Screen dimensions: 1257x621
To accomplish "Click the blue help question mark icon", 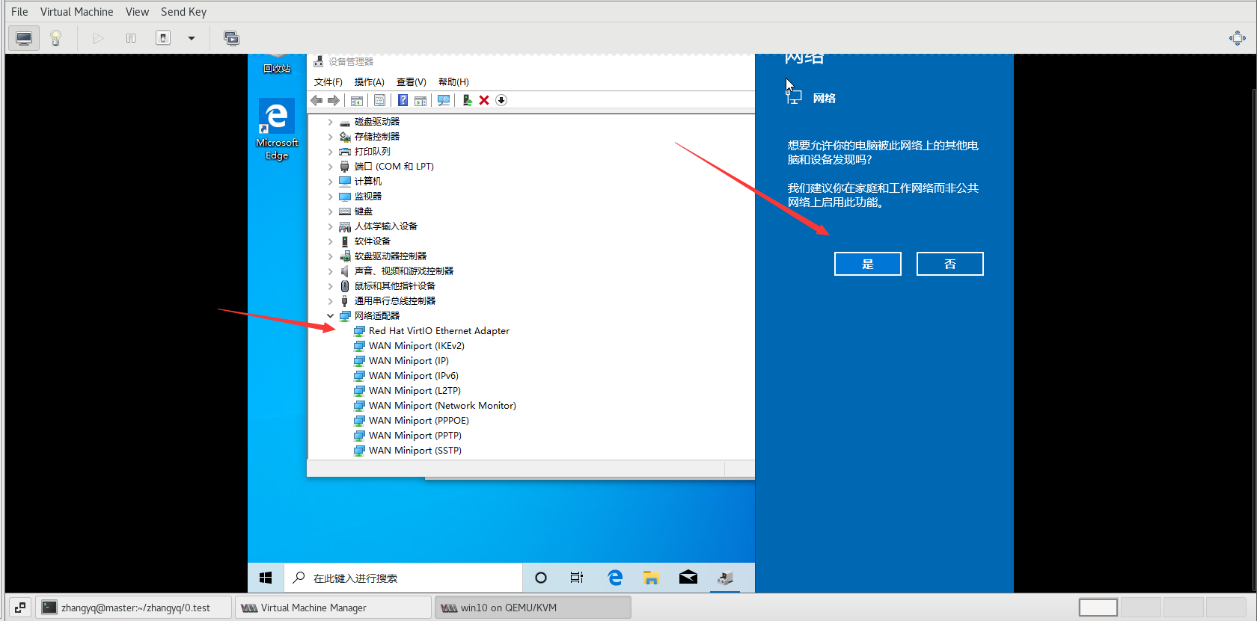I will (403, 100).
